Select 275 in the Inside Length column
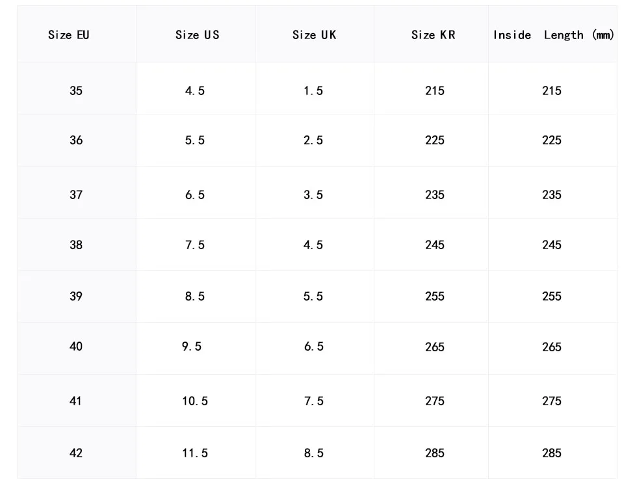The width and height of the screenshot is (637, 482). [551, 401]
